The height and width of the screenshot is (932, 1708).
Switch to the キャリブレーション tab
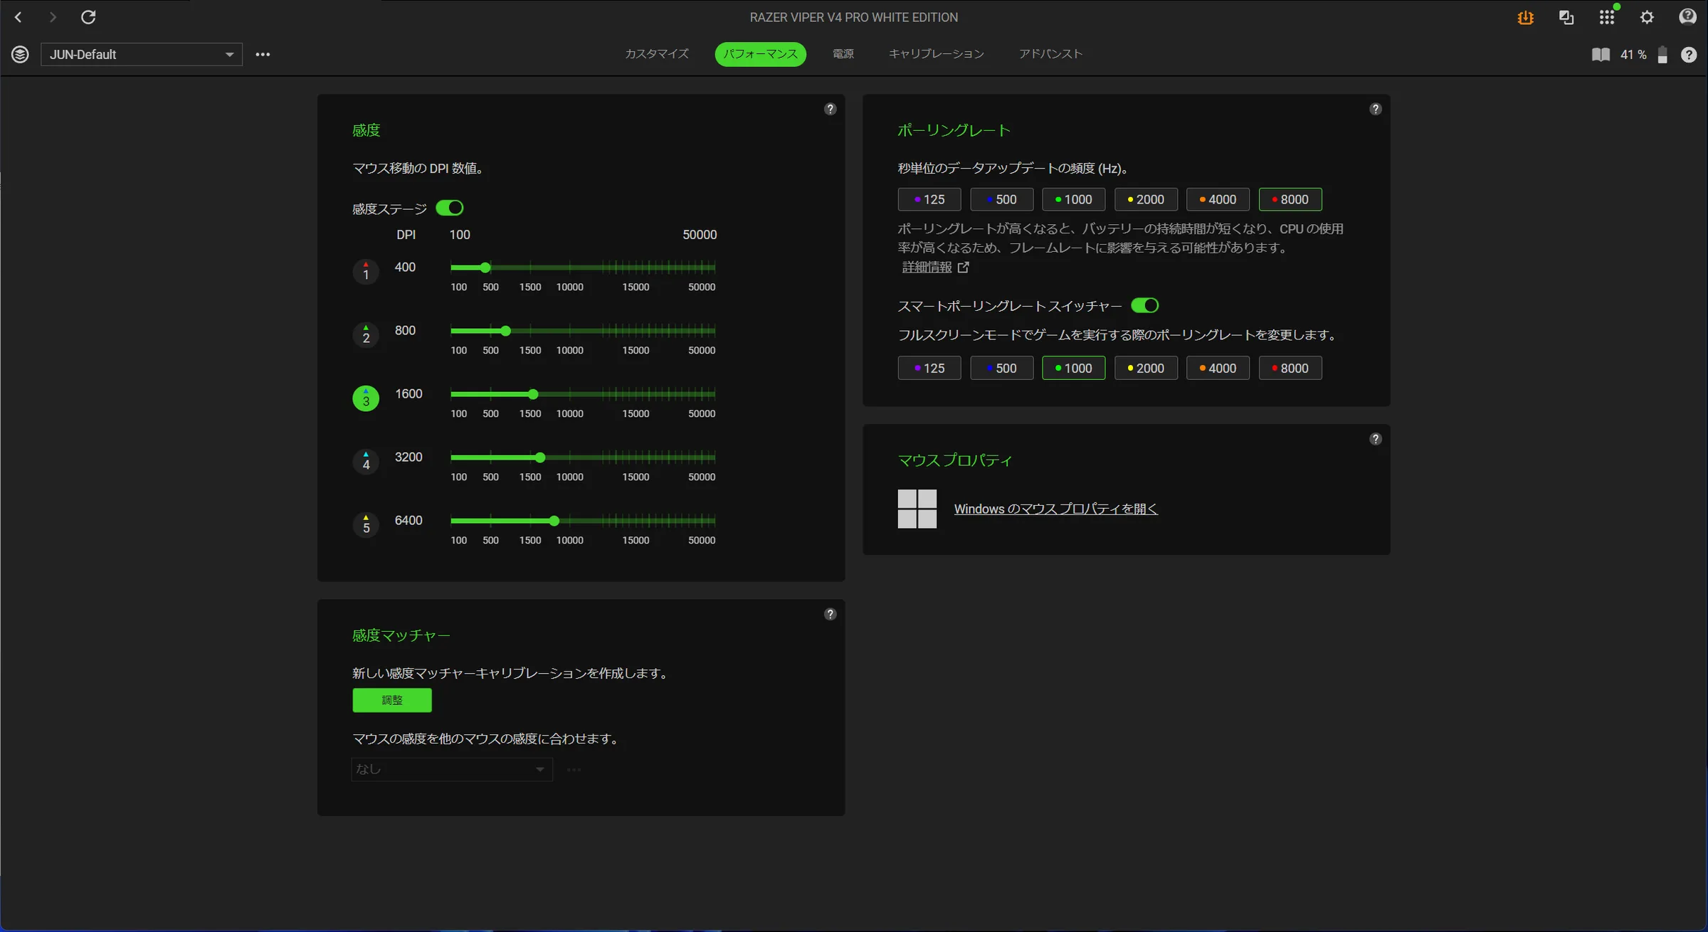coord(936,54)
